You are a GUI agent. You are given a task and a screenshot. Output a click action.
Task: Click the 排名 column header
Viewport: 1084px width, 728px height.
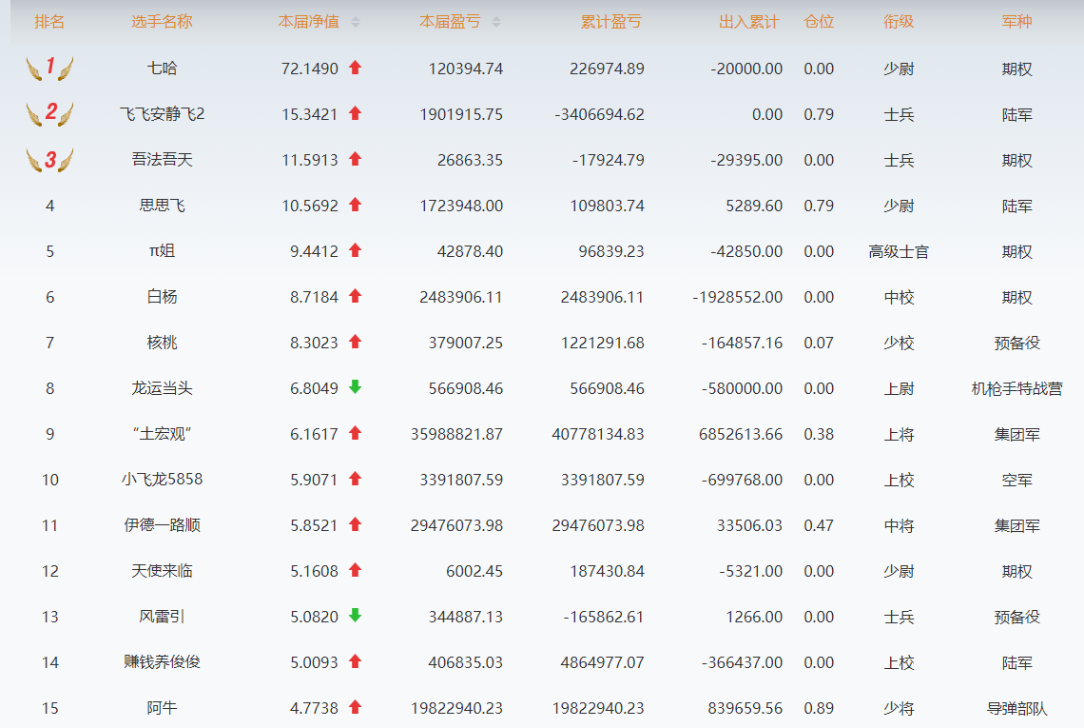(49, 22)
